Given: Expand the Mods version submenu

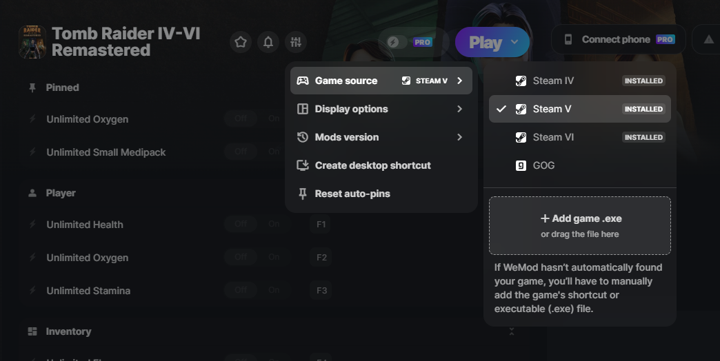Looking at the screenshot, I should click(381, 137).
